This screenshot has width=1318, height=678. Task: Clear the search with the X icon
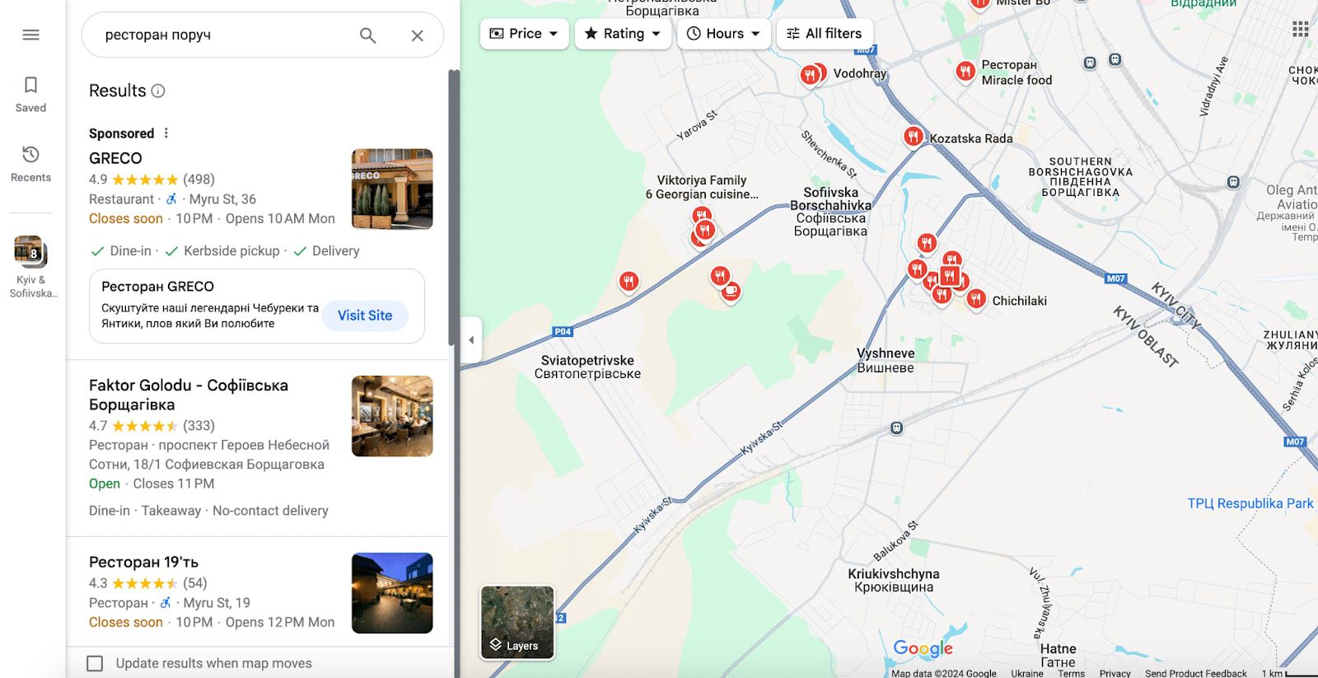pos(418,35)
